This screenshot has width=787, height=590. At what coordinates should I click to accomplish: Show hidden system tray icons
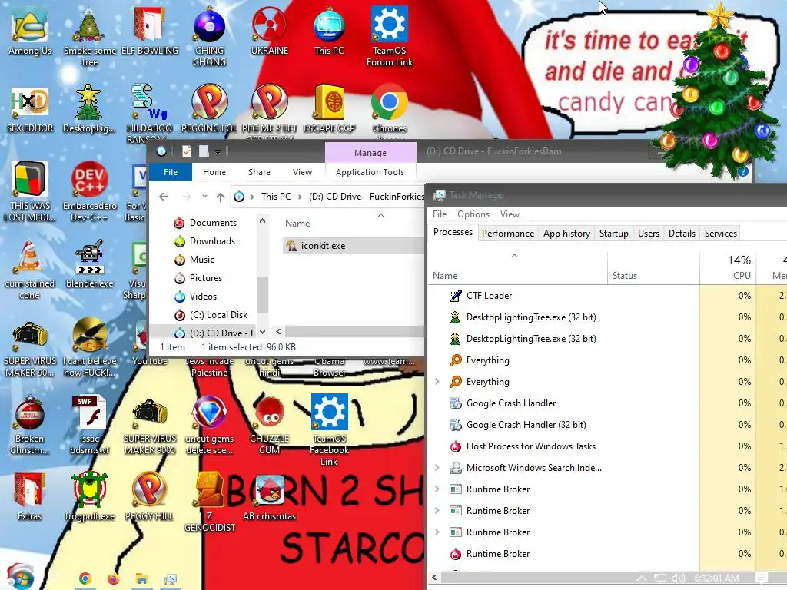(642, 578)
